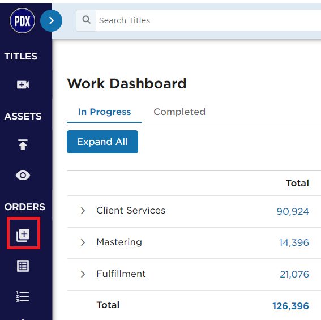Expand the Client Services row
This screenshot has height=320, width=321.
pyautogui.click(x=83, y=211)
